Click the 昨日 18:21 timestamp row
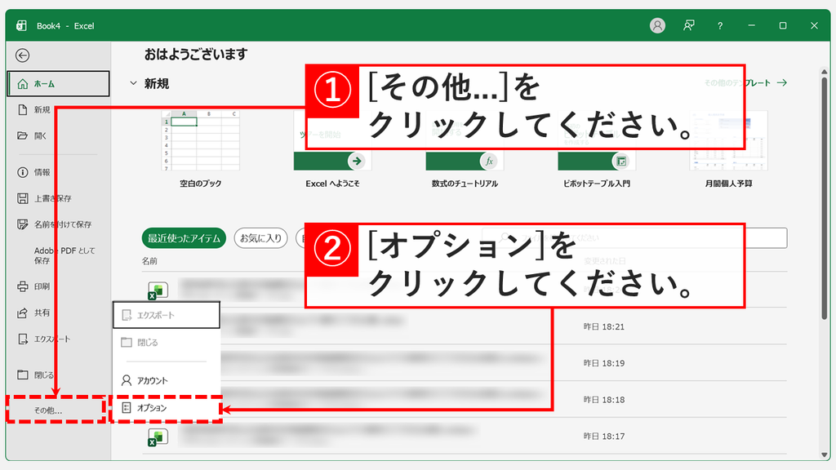The image size is (836, 470). point(603,326)
